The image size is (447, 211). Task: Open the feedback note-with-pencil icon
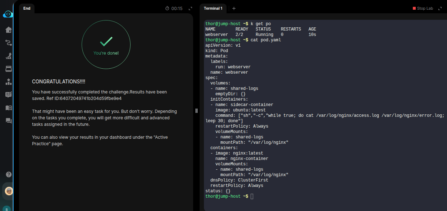[9, 95]
